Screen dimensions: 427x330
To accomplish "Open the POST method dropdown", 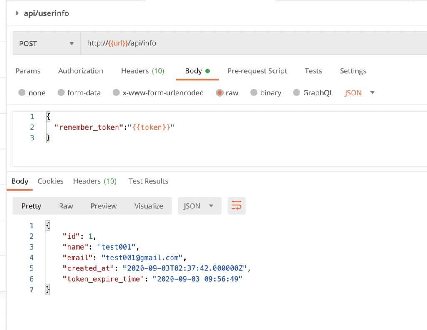I will click(46, 43).
